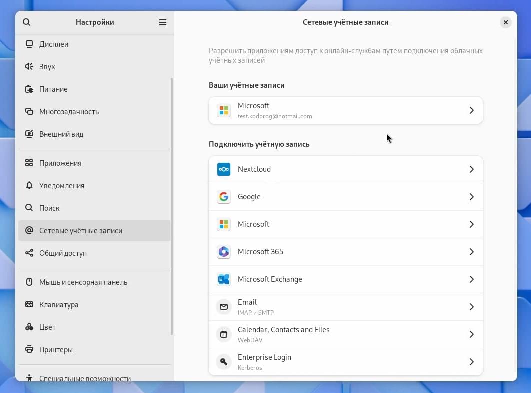The width and height of the screenshot is (531, 393).
Task: Click the Email envelope icon
Action: (x=224, y=307)
